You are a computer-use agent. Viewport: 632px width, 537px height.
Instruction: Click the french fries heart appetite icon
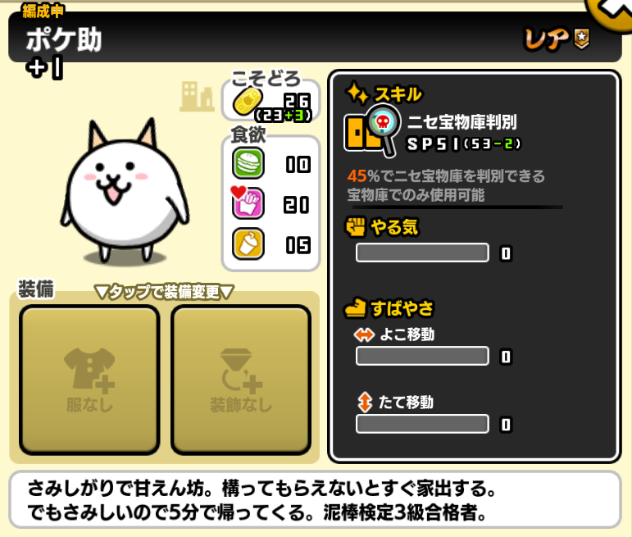(248, 203)
